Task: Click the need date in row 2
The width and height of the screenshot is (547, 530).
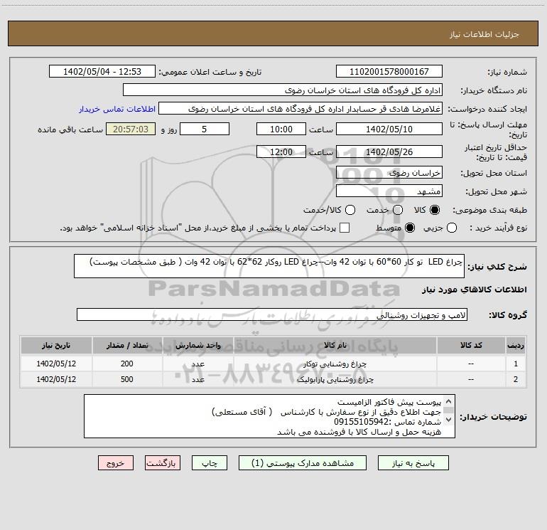Action: click(56, 379)
